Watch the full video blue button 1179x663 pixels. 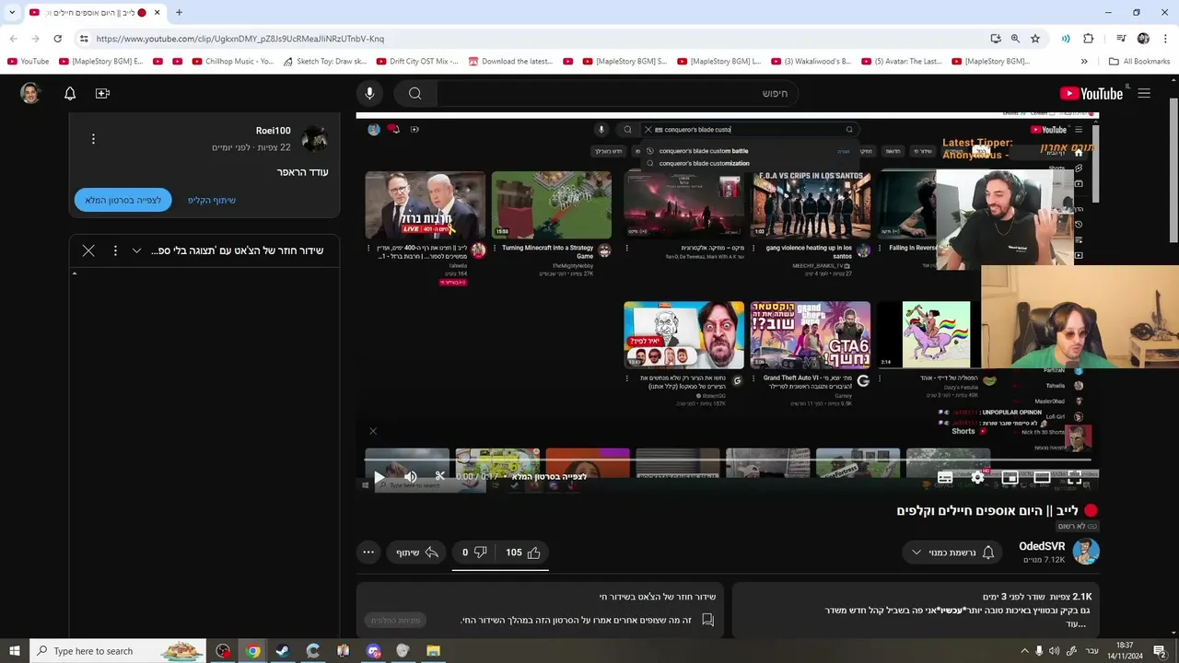pyautogui.click(x=123, y=200)
